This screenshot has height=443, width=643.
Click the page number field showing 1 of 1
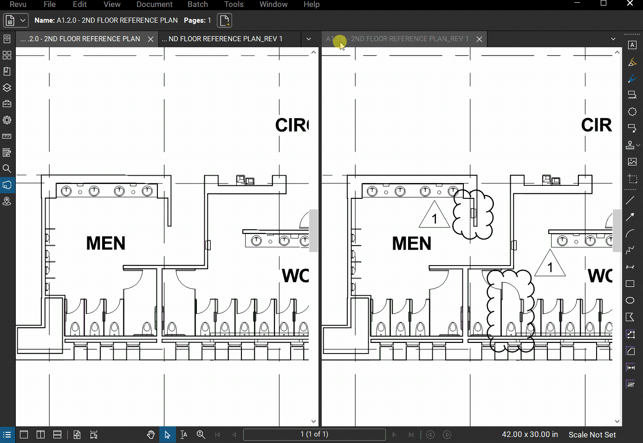click(314, 435)
